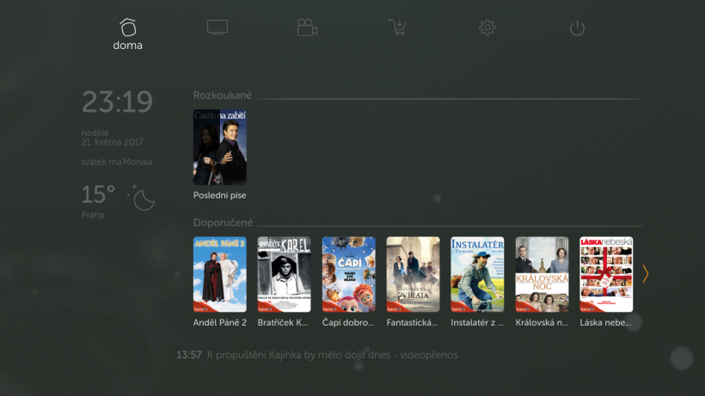Open Láska nebeská poster
The image size is (705, 396).
(606, 274)
